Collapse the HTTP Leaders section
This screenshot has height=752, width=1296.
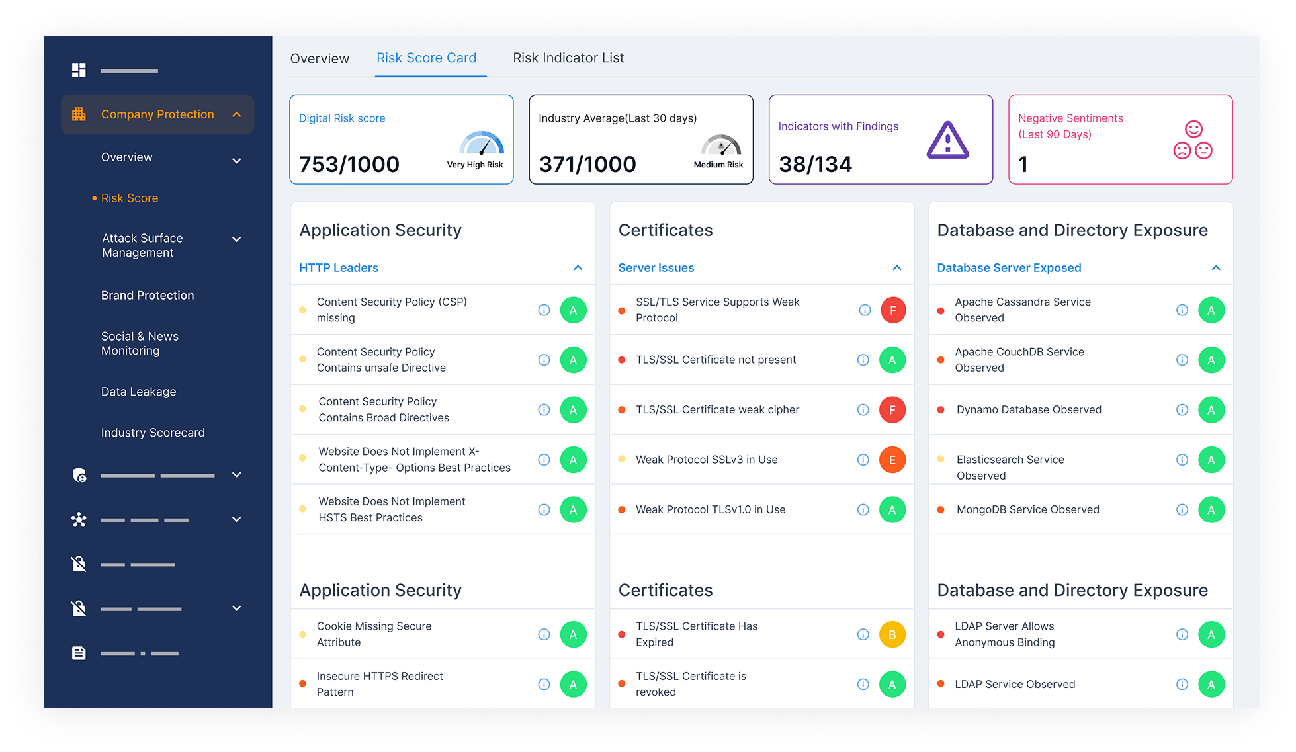tap(578, 268)
